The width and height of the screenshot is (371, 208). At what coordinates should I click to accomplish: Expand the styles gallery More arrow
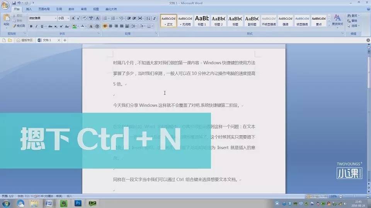click(x=329, y=25)
